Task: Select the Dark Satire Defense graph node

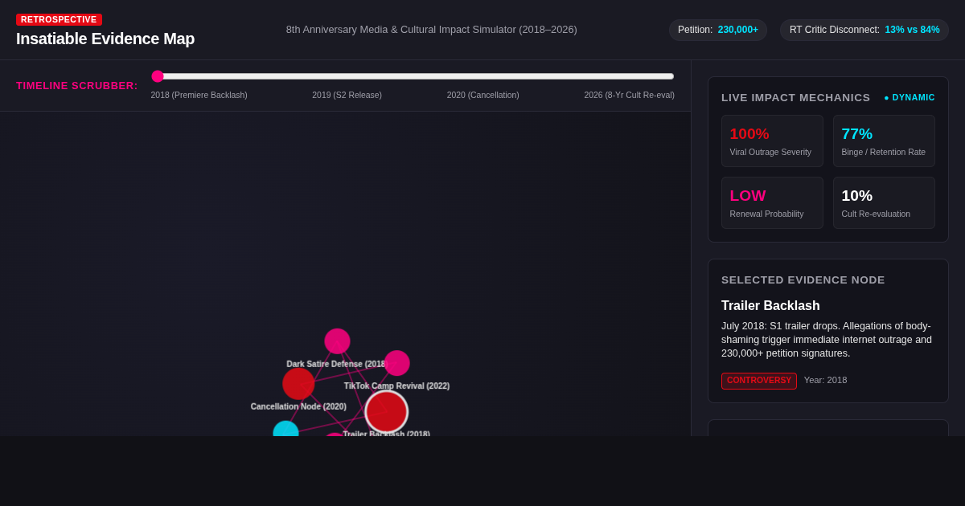Action: 337,341
